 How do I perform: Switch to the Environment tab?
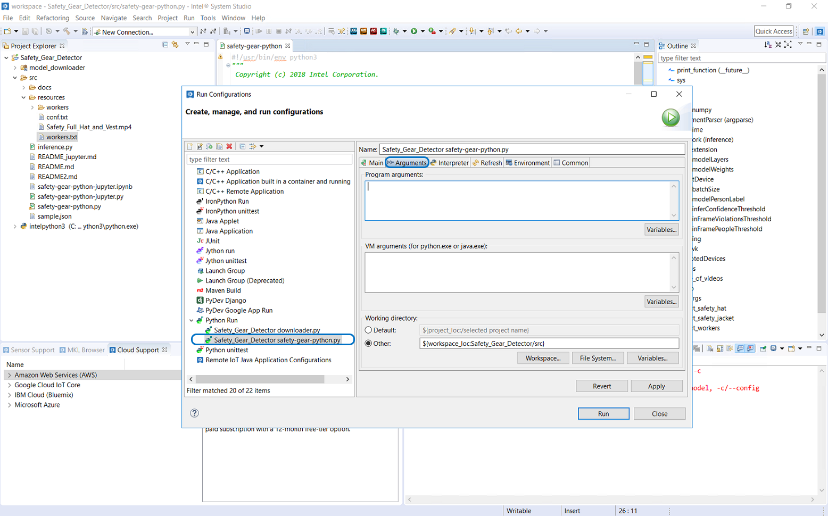click(x=528, y=163)
